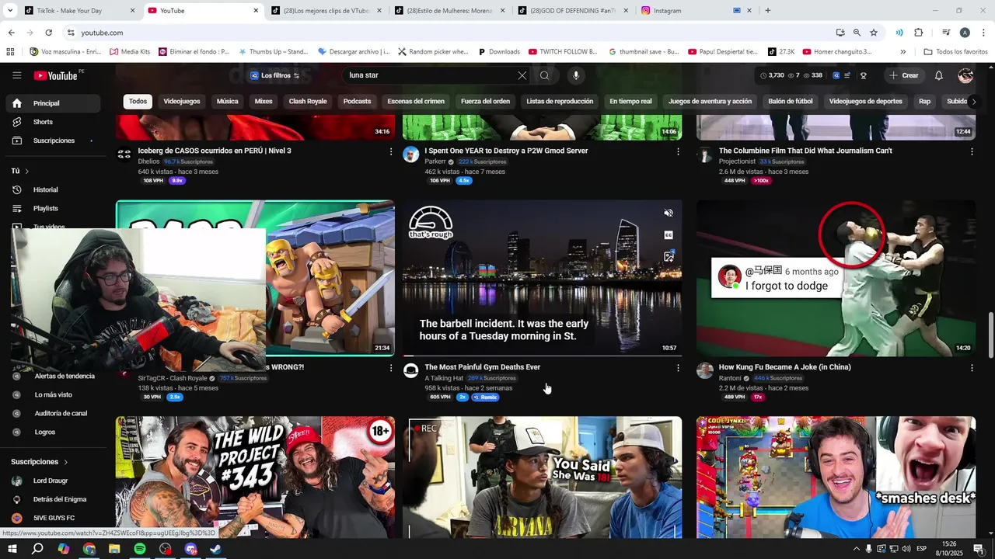Select the 'Todos' filter chip
The height and width of the screenshot is (559, 995).
138,102
